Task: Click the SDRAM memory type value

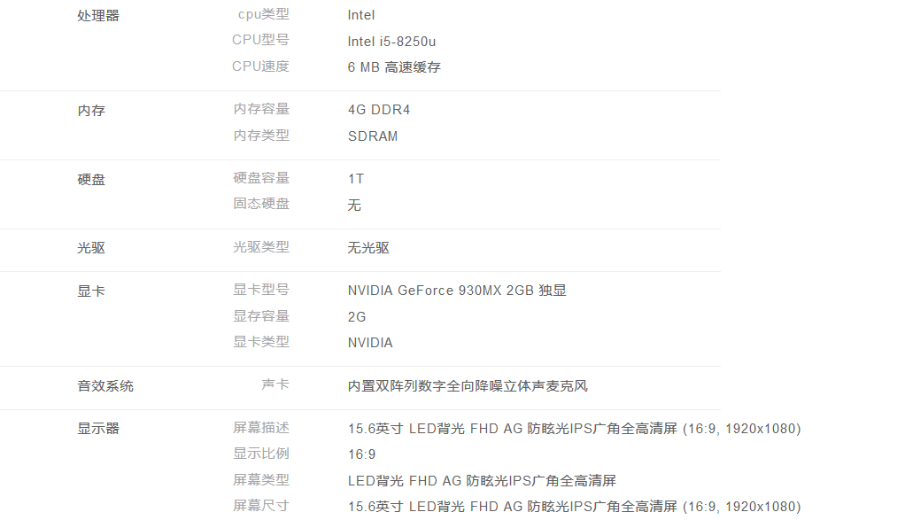Action: pos(373,136)
